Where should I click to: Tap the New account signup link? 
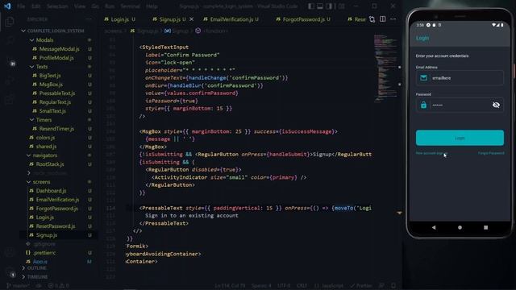tap(431, 153)
